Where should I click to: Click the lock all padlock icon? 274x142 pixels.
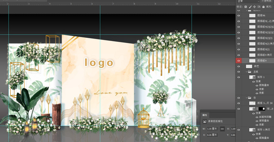coord(264,7)
